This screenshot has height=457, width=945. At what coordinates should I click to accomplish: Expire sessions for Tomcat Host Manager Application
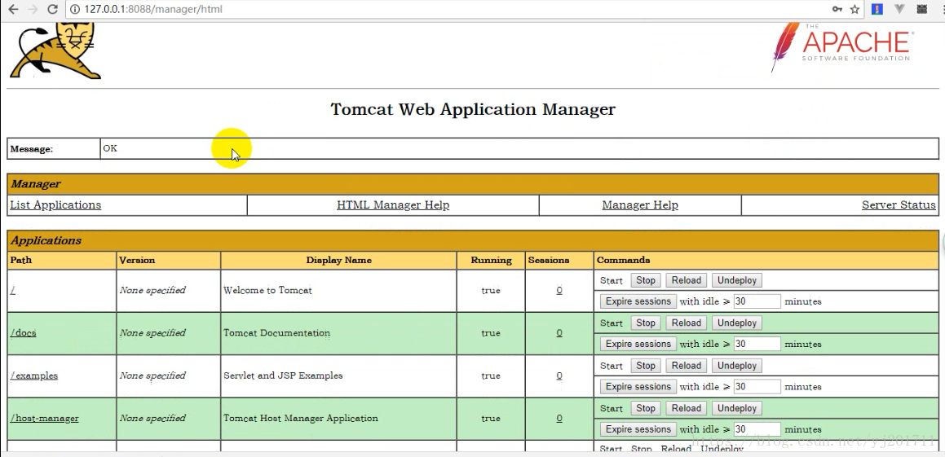click(638, 429)
